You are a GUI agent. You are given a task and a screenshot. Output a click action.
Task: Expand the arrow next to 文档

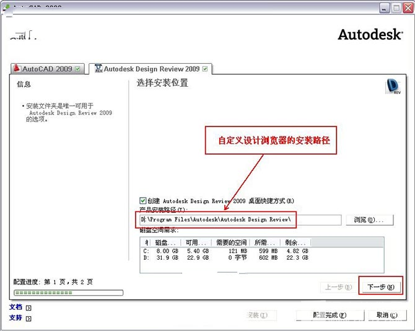pos(28,307)
